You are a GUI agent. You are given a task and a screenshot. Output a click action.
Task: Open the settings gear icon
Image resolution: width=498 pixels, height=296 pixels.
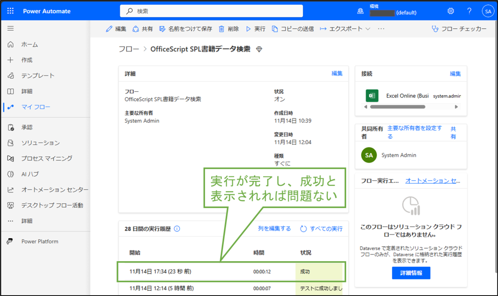click(x=451, y=11)
